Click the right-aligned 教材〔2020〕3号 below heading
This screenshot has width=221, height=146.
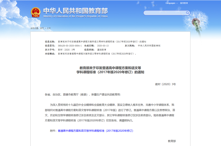(x=165, y=84)
